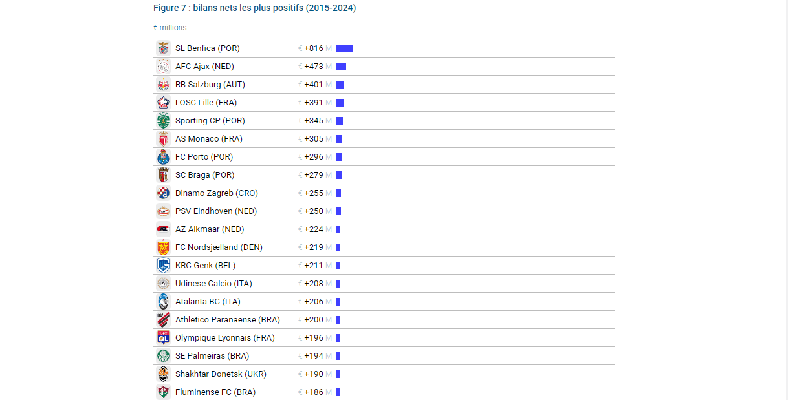
Task: Click the '+279' value for Braga
Action: coord(314,175)
